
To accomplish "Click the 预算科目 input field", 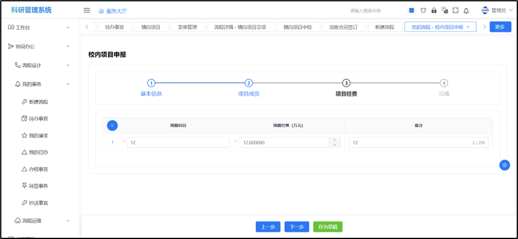I will (178, 143).
